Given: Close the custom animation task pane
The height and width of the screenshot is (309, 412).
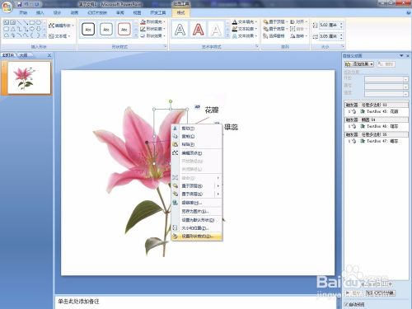Looking at the screenshot, I should coord(408,56).
